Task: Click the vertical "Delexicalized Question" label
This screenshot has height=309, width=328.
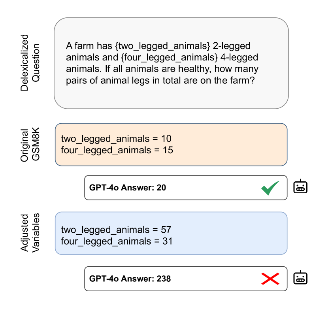Action: 30,62
